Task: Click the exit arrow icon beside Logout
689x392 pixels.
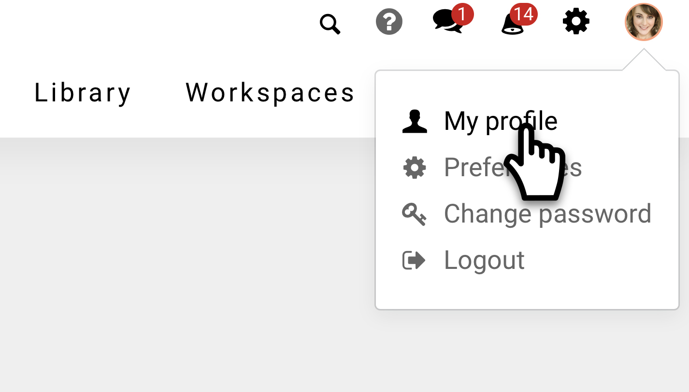Action: (414, 261)
